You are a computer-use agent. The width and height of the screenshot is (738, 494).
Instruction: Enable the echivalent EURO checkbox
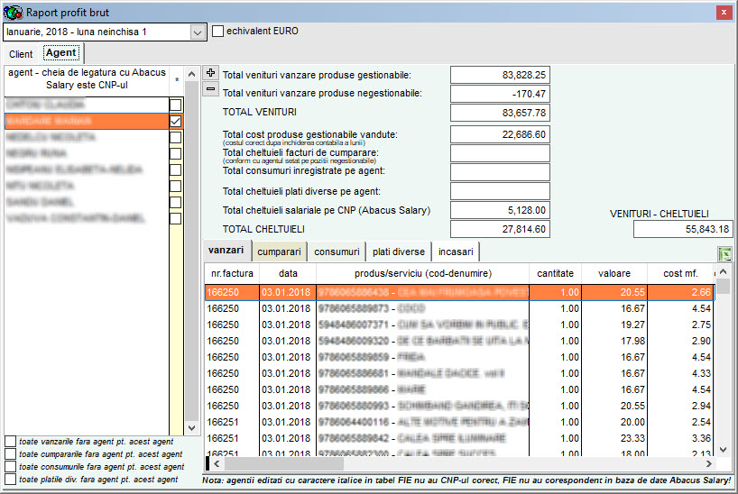coord(218,31)
